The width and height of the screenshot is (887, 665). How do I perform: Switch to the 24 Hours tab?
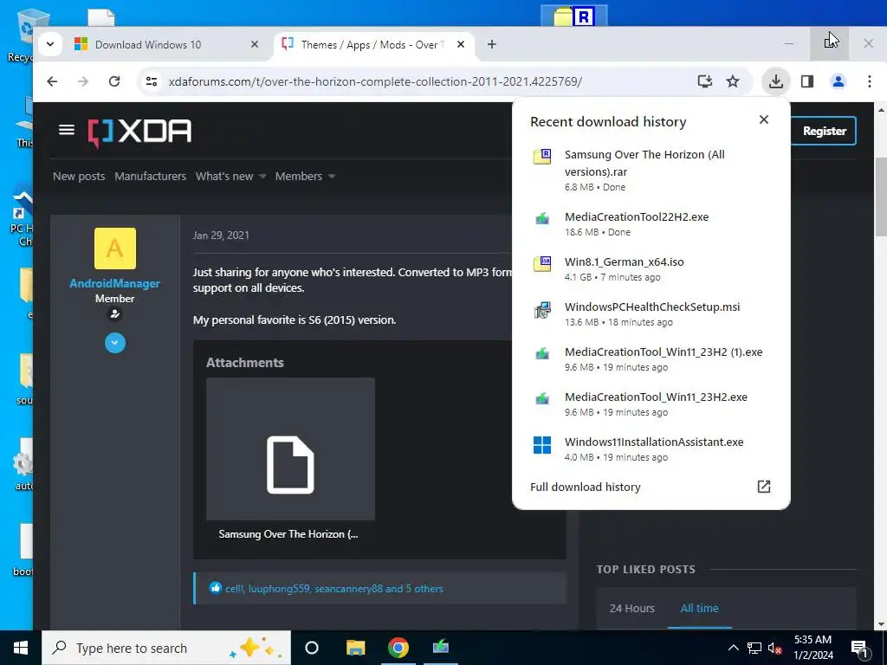[x=631, y=609]
